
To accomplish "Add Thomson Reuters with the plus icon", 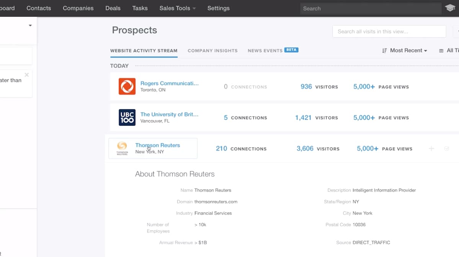I will (431, 148).
